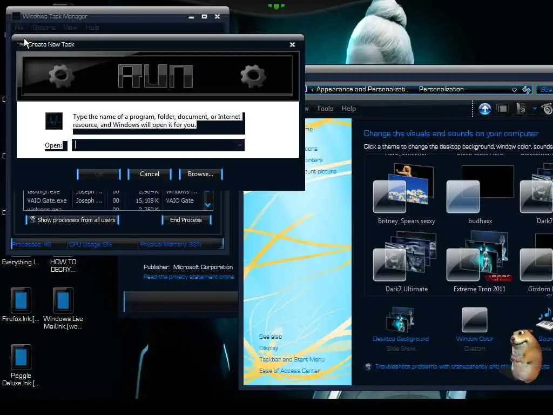553x415 pixels.
Task: Open the Help menu in Task Manager
Action: click(x=92, y=28)
